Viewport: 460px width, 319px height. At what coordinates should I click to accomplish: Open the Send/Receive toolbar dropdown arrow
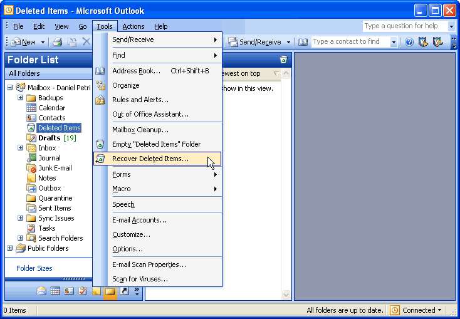click(288, 42)
